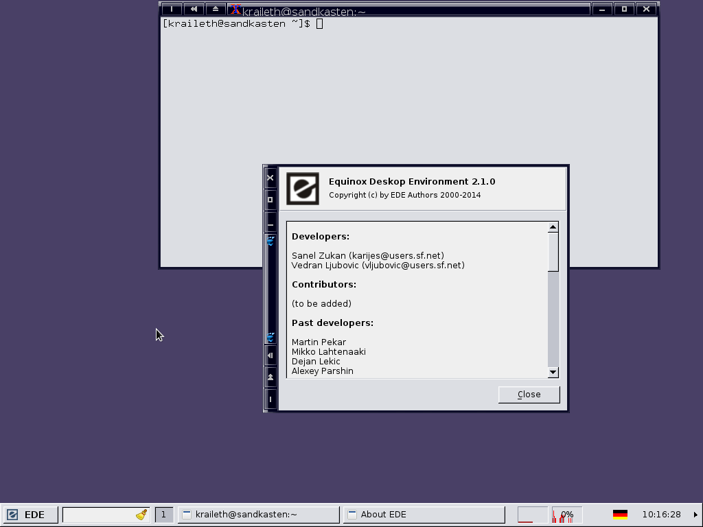The image size is (703, 527).
Task: Click the German flag keyboard layout icon
Action: [x=620, y=515]
